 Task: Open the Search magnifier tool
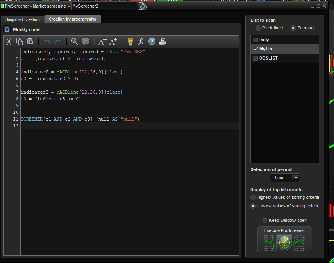tap(74, 42)
